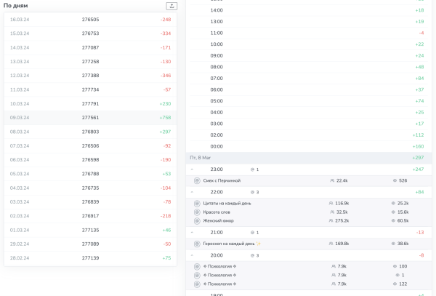The width and height of the screenshot is (436, 296).
Task: Click the export icon next to По дням
Action: [171, 6]
